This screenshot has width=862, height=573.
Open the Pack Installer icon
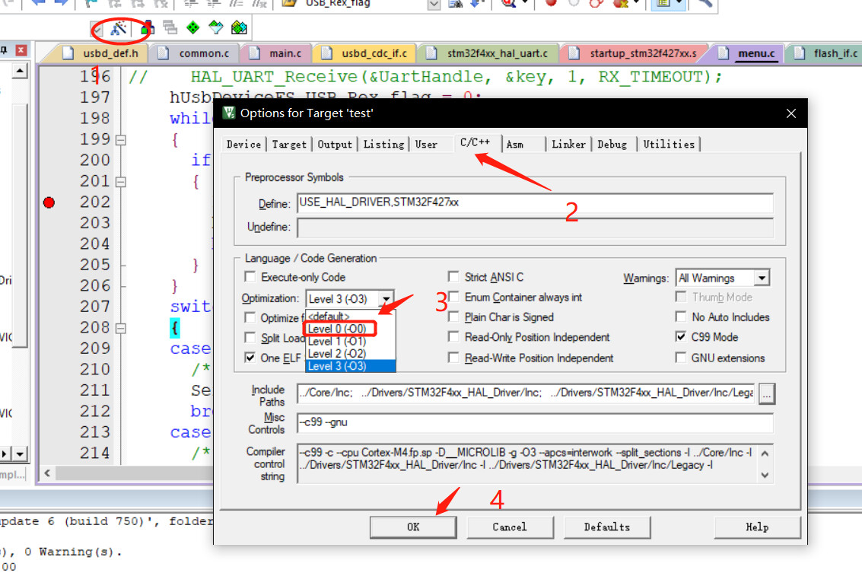(239, 27)
